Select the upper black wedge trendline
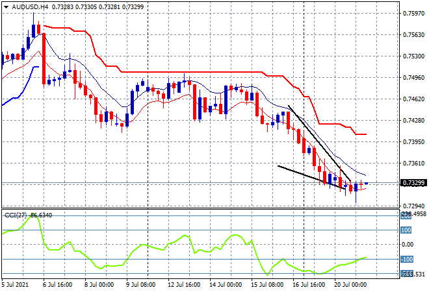Viewport: 429px width, 292px height. click(x=319, y=143)
